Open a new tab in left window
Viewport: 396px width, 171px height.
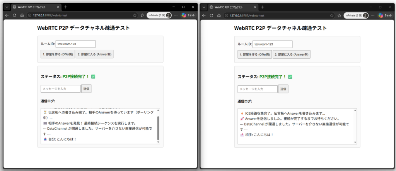coord(66,7)
